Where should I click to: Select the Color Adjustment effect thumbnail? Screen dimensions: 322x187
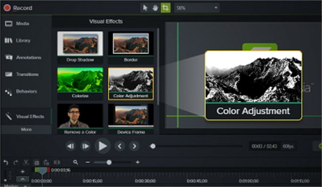pyautogui.click(x=131, y=84)
